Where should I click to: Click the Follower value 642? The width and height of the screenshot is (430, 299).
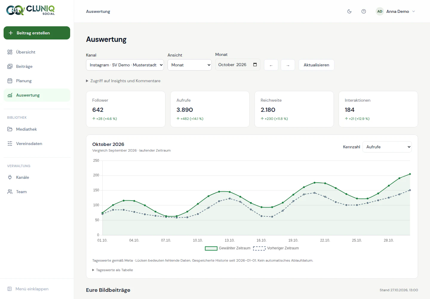98,110
